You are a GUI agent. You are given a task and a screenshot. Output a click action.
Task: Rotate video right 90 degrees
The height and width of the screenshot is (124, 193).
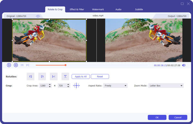[x=42, y=76]
